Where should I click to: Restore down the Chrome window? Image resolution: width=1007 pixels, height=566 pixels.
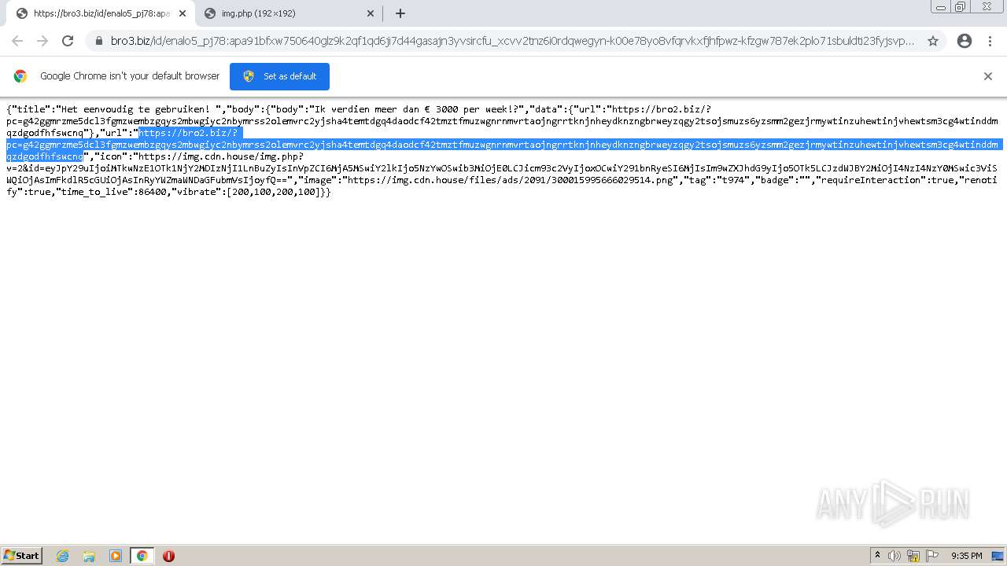(x=961, y=6)
